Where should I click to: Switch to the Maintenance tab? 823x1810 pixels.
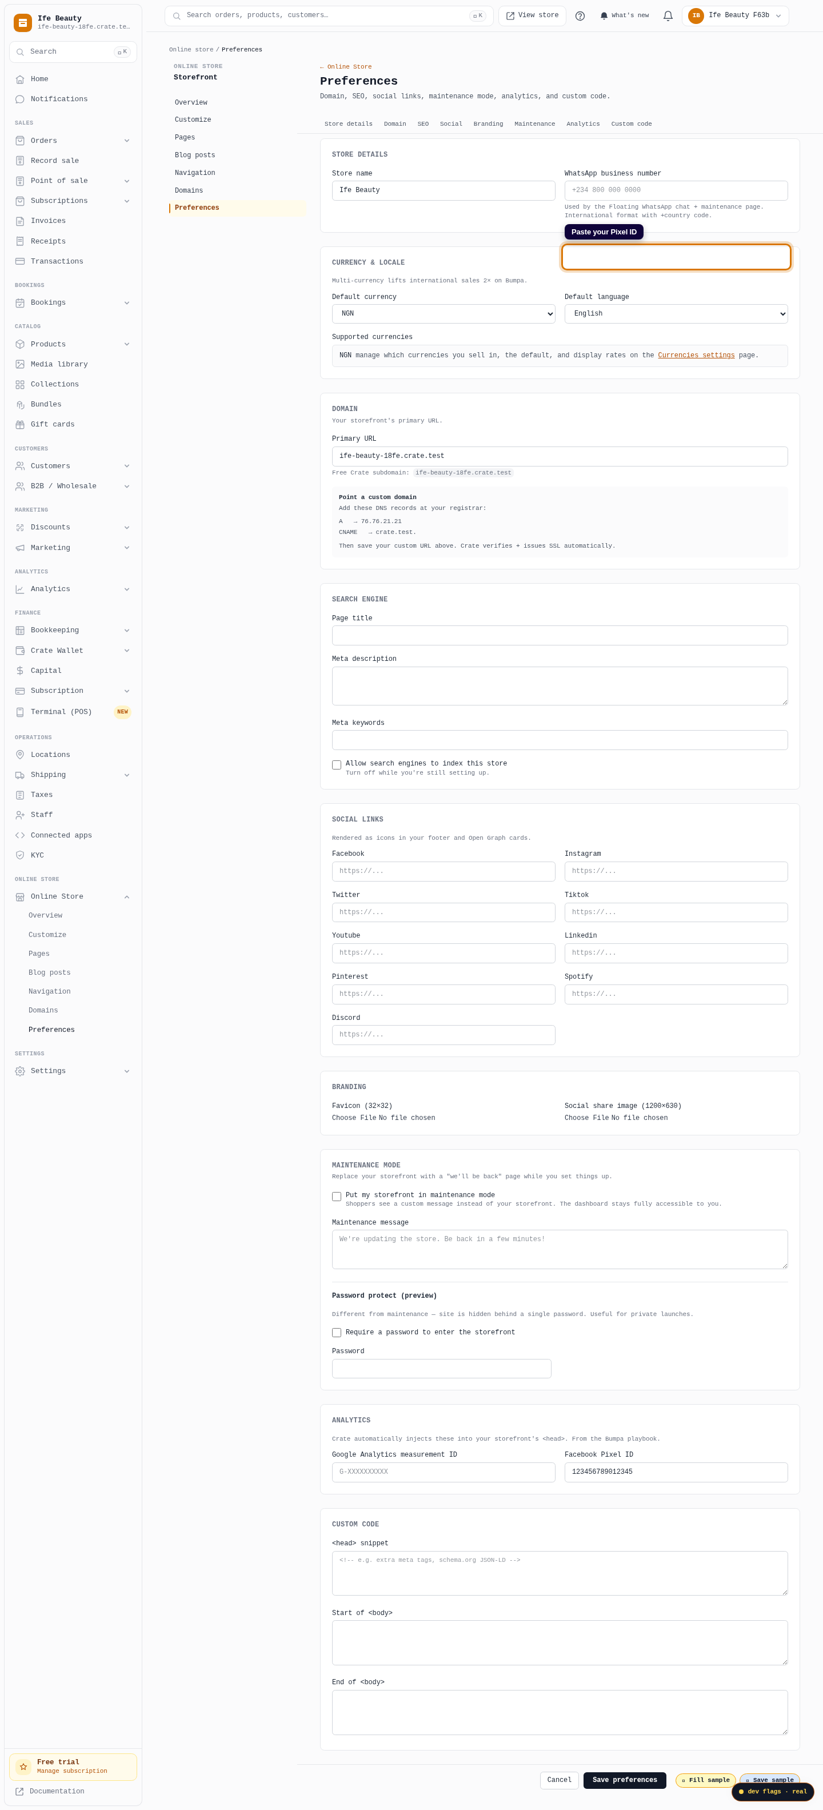point(534,123)
